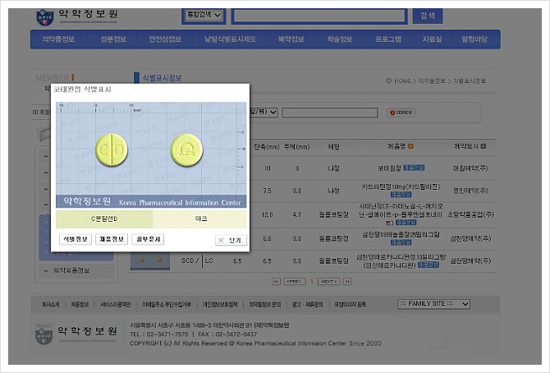This screenshot has width=550, height=373.
Task: Click the 명인제약(주) manufacturer cell
Action: (x=470, y=191)
